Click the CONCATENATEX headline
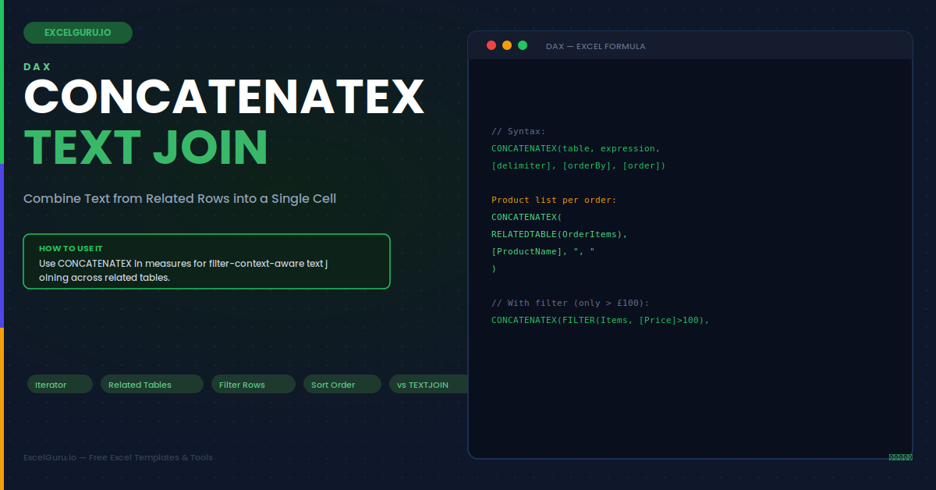The width and height of the screenshot is (936, 490). (x=225, y=96)
